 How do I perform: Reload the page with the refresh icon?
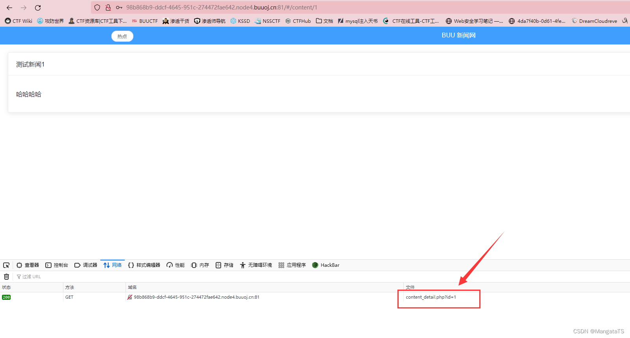click(38, 7)
